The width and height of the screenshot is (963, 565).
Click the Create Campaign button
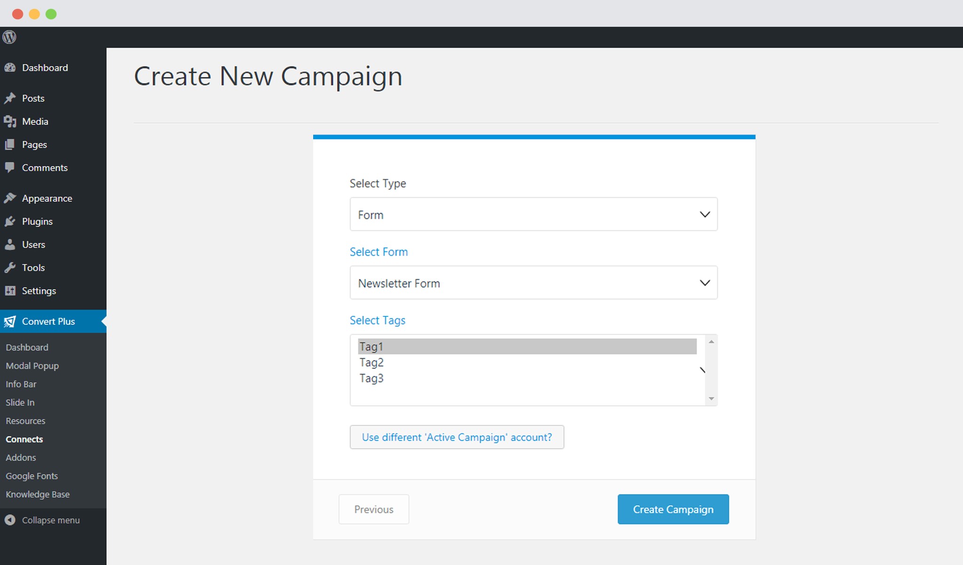click(x=673, y=509)
